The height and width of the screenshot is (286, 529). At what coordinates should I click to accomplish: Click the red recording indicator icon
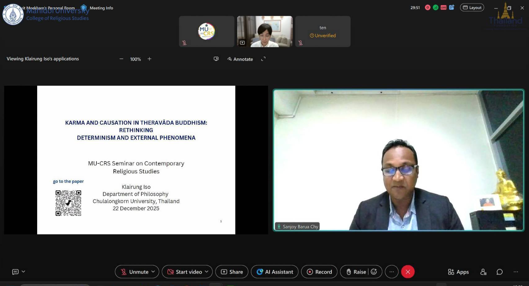(428, 7)
